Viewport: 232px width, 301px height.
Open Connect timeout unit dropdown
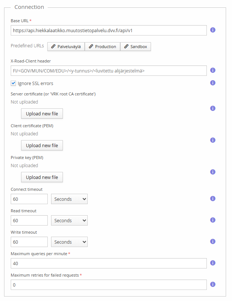(x=69, y=199)
